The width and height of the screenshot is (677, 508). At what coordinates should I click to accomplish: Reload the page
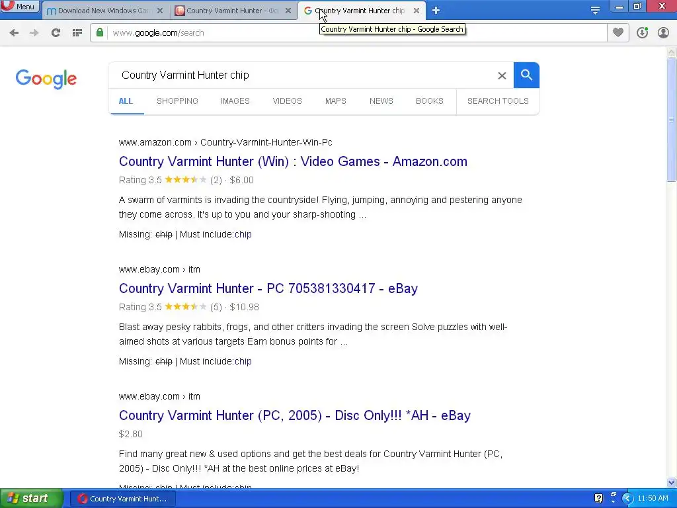click(x=56, y=32)
